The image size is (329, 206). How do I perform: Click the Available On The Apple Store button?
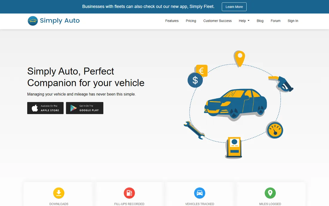45,108
